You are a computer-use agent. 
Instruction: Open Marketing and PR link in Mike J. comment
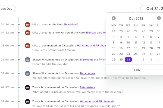point(91,46)
